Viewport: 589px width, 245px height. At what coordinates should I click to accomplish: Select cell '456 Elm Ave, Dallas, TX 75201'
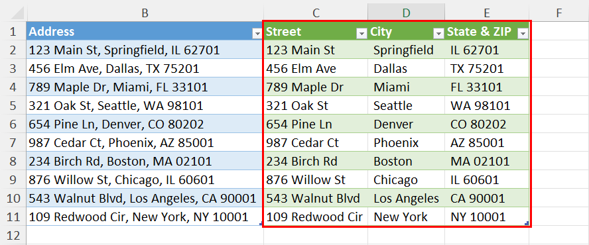145,68
